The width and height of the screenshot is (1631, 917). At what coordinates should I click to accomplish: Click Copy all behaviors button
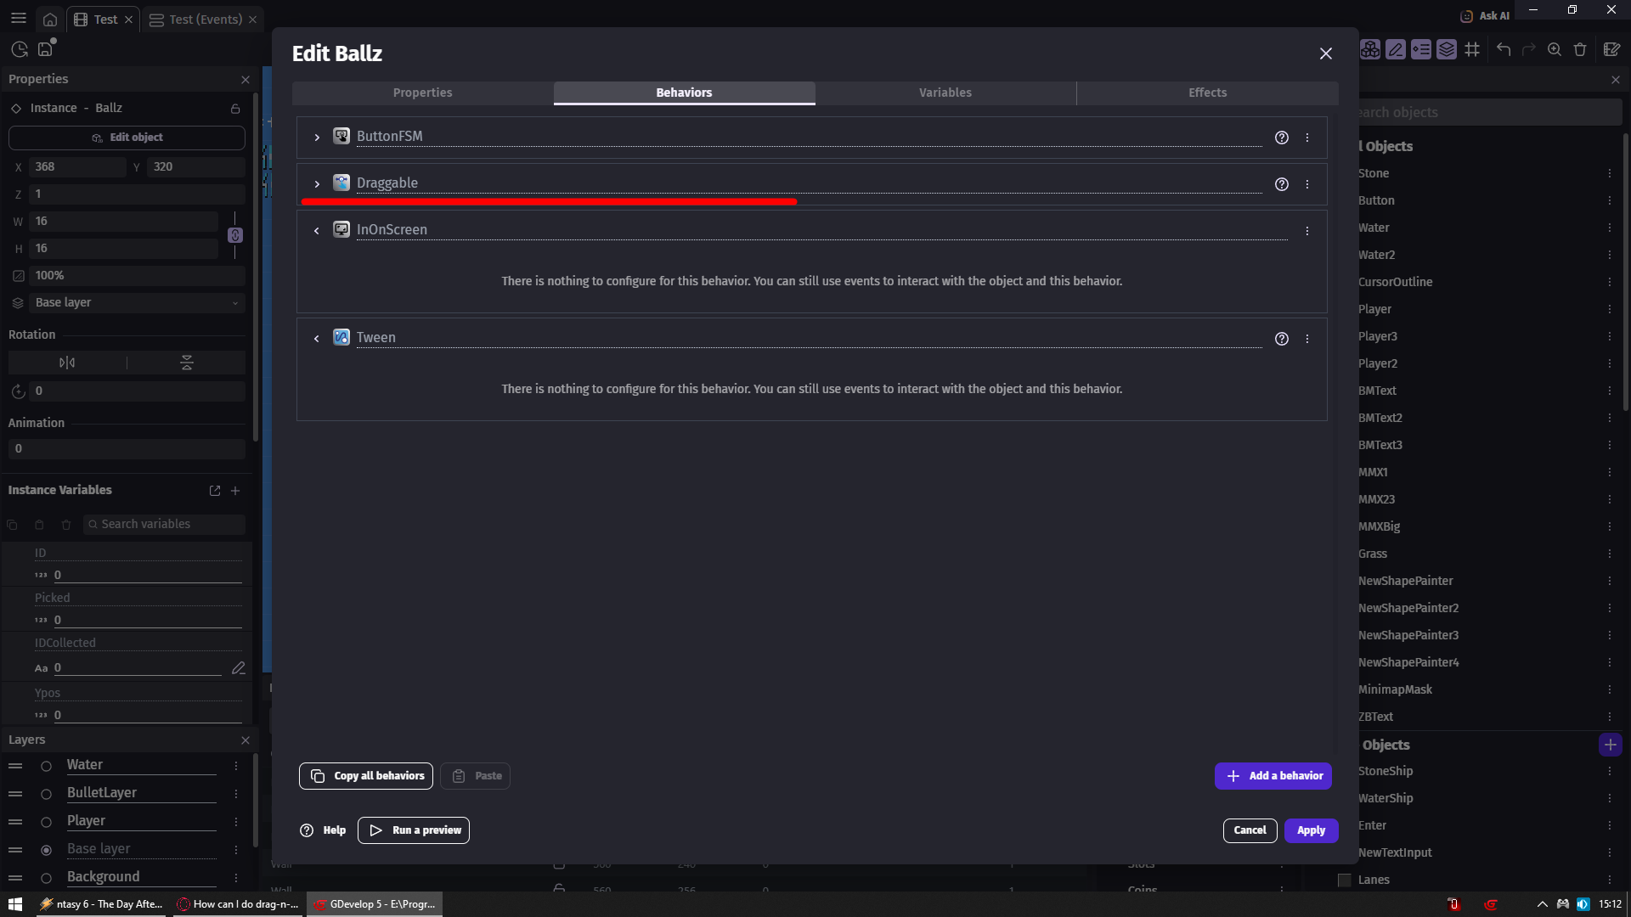pos(366,776)
